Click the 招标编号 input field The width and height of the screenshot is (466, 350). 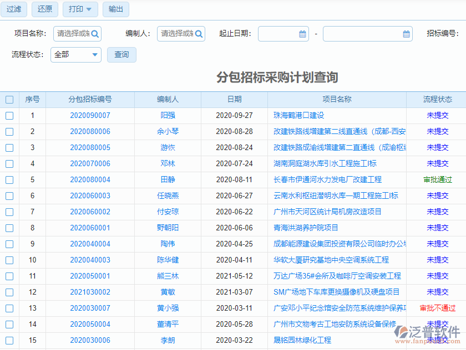pyautogui.click(x=464, y=34)
